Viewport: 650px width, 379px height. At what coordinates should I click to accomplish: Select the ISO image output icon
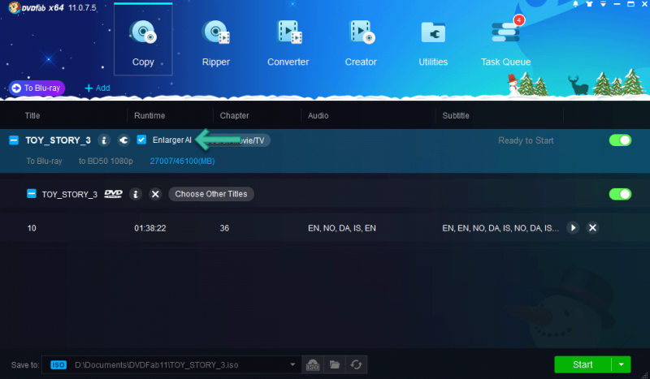(313, 365)
